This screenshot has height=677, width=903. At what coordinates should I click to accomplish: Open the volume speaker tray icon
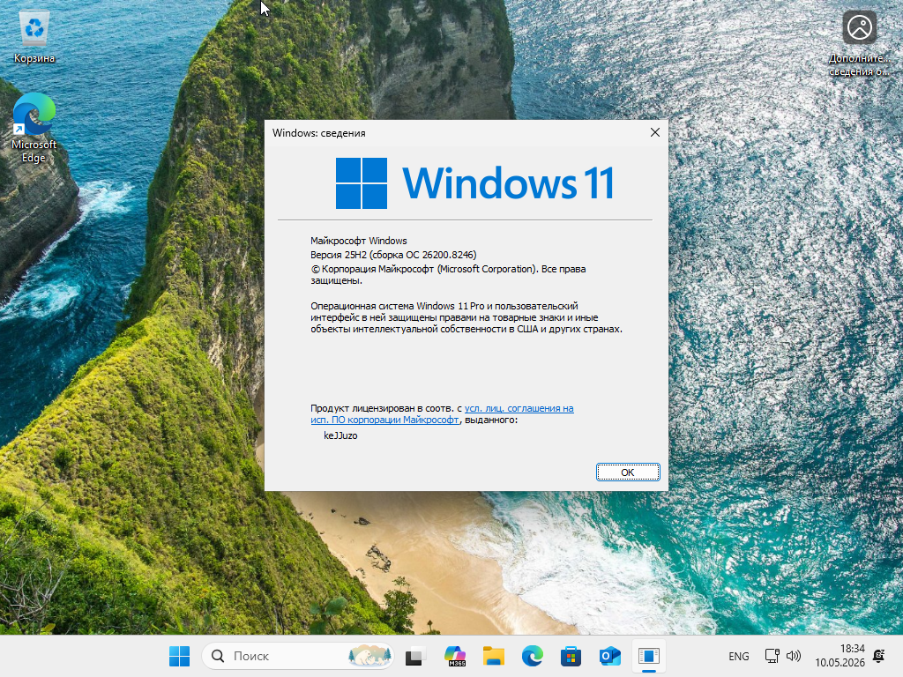[x=794, y=656]
